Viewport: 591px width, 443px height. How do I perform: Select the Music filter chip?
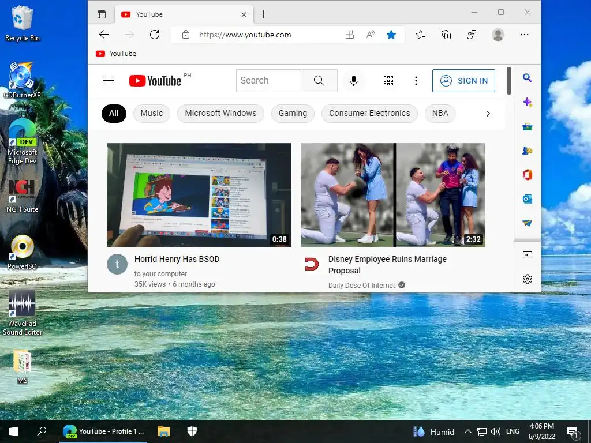152,114
